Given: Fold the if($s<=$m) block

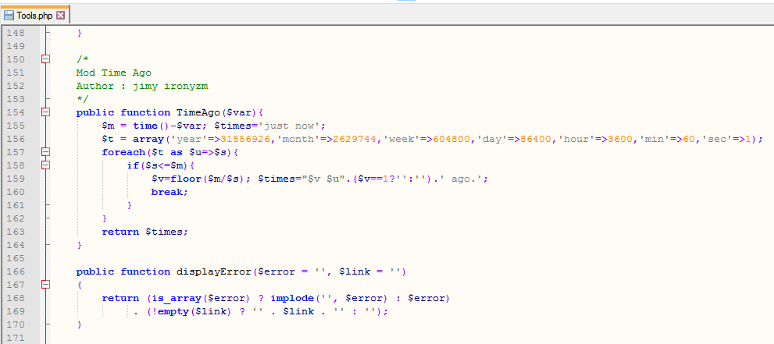Looking at the screenshot, I should tap(45, 165).
